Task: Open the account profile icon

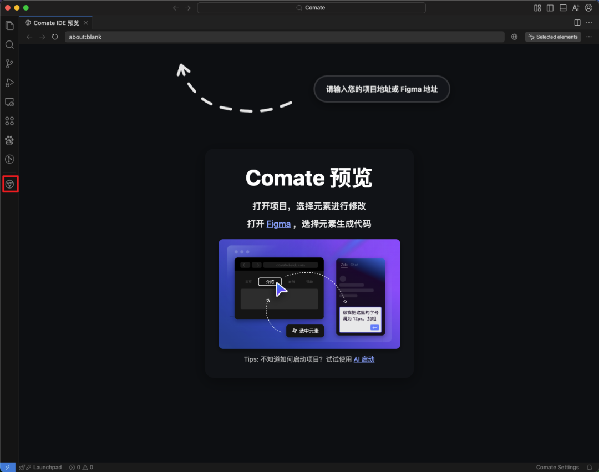Action: pyautogui.click(x=588, y=8)
